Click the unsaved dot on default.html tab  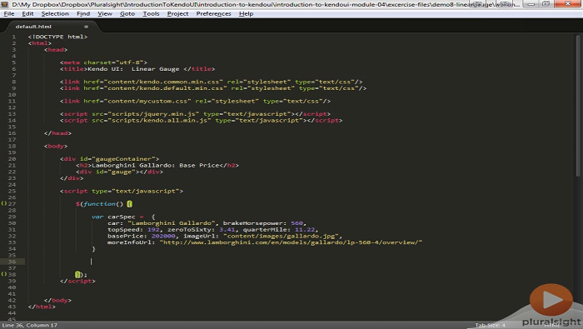[86, 27]
